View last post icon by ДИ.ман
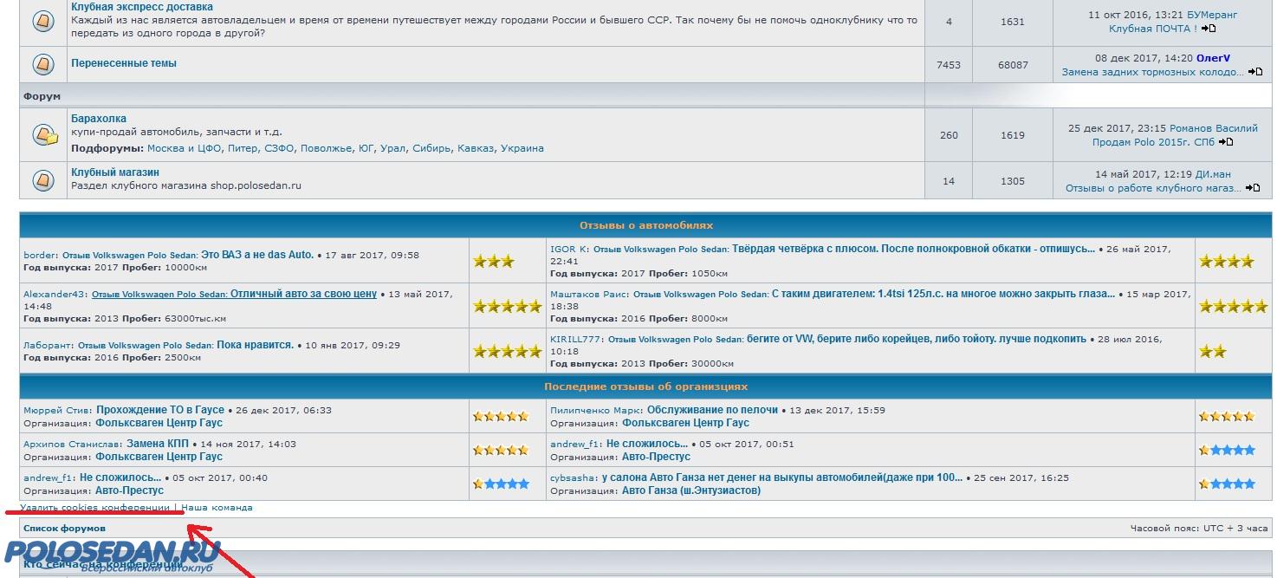The width and height of the screenshot is (1277, 578). click(x=1252, y=188)
